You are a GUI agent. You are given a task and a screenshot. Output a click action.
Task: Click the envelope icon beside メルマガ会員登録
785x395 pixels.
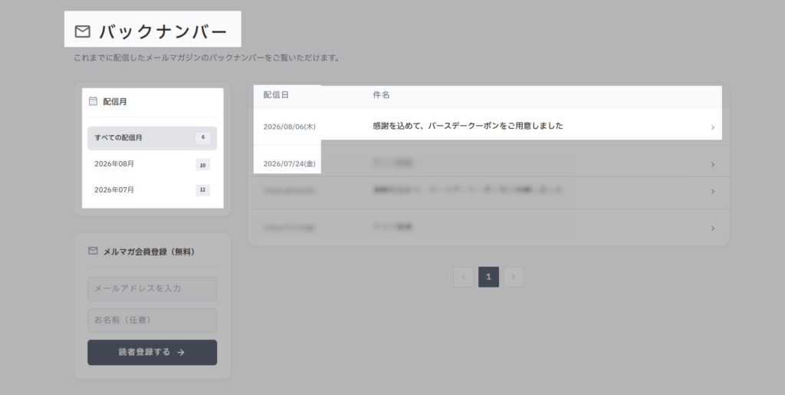click(93, 251)
